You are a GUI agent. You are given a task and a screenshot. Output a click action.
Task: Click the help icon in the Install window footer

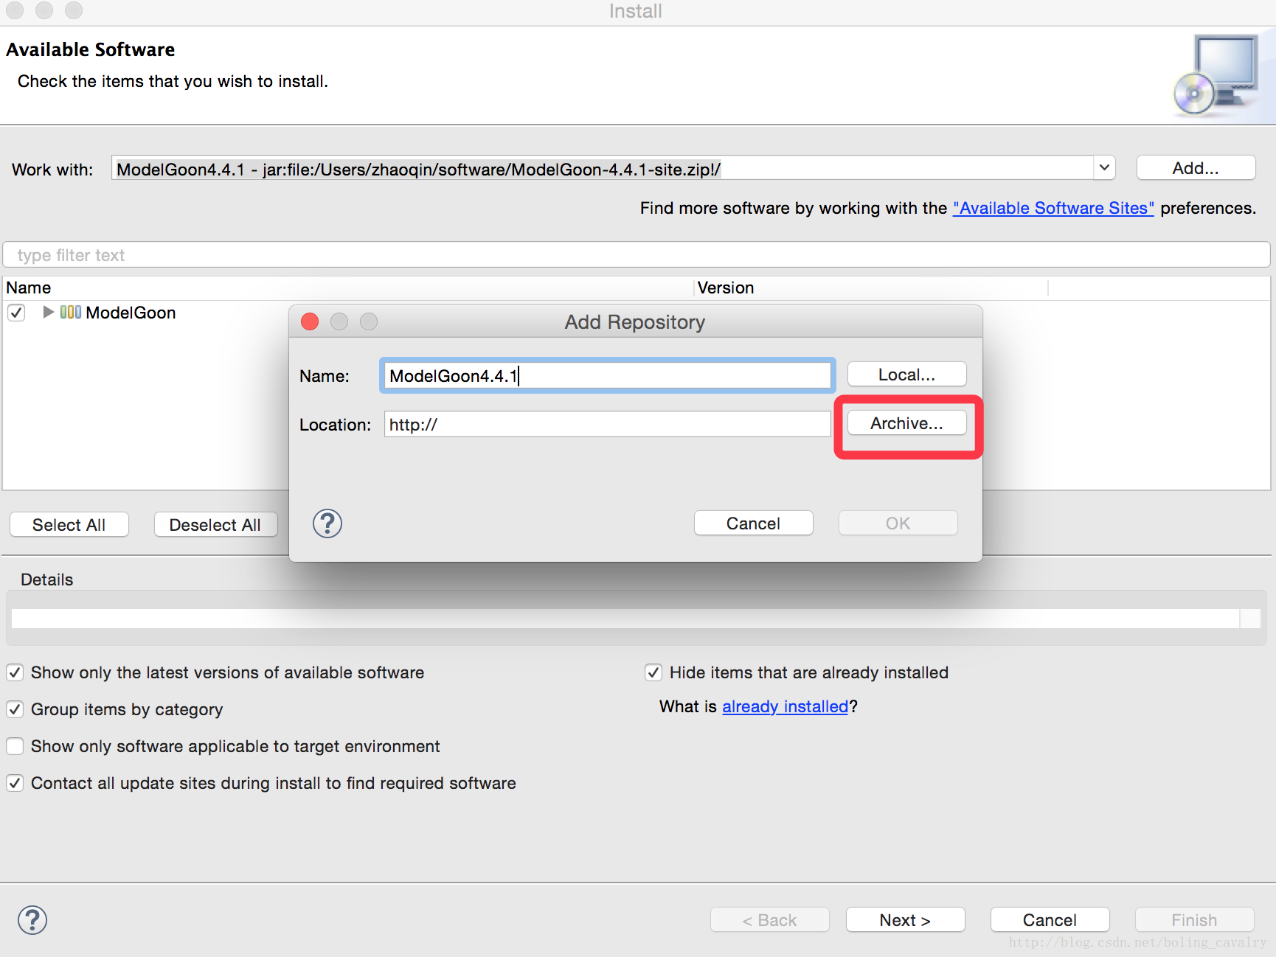click(32, 920)
